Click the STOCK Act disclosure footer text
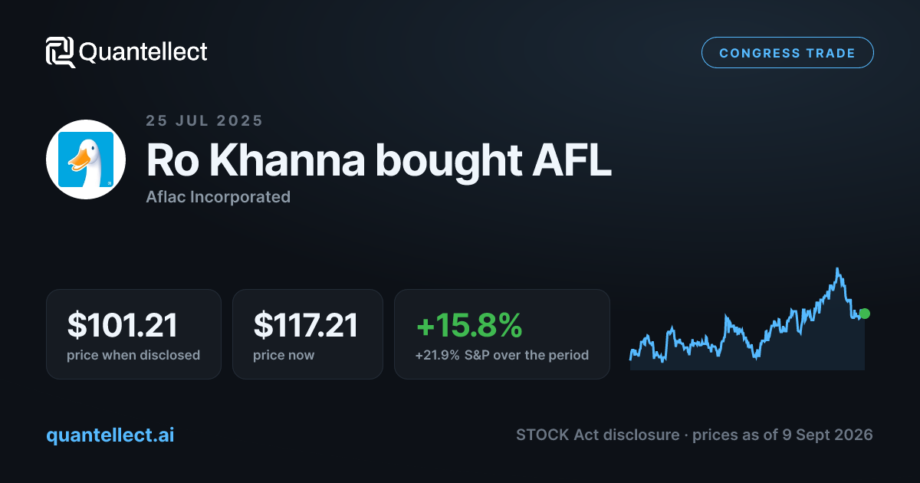 point(597,435)
